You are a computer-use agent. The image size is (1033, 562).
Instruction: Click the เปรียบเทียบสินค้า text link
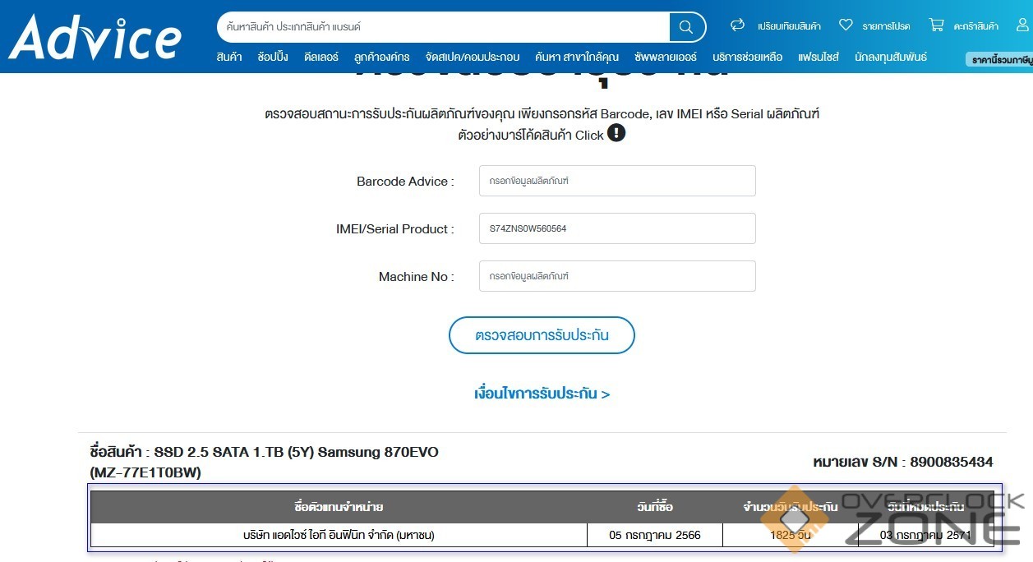coord(789,26)
